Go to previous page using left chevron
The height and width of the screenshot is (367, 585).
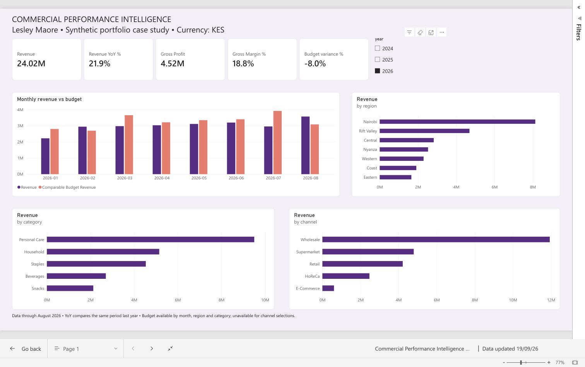click(133, 348)
